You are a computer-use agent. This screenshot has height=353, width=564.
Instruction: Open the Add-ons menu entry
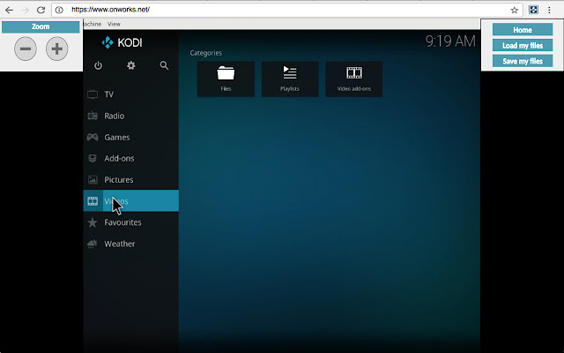pos(131,158)
